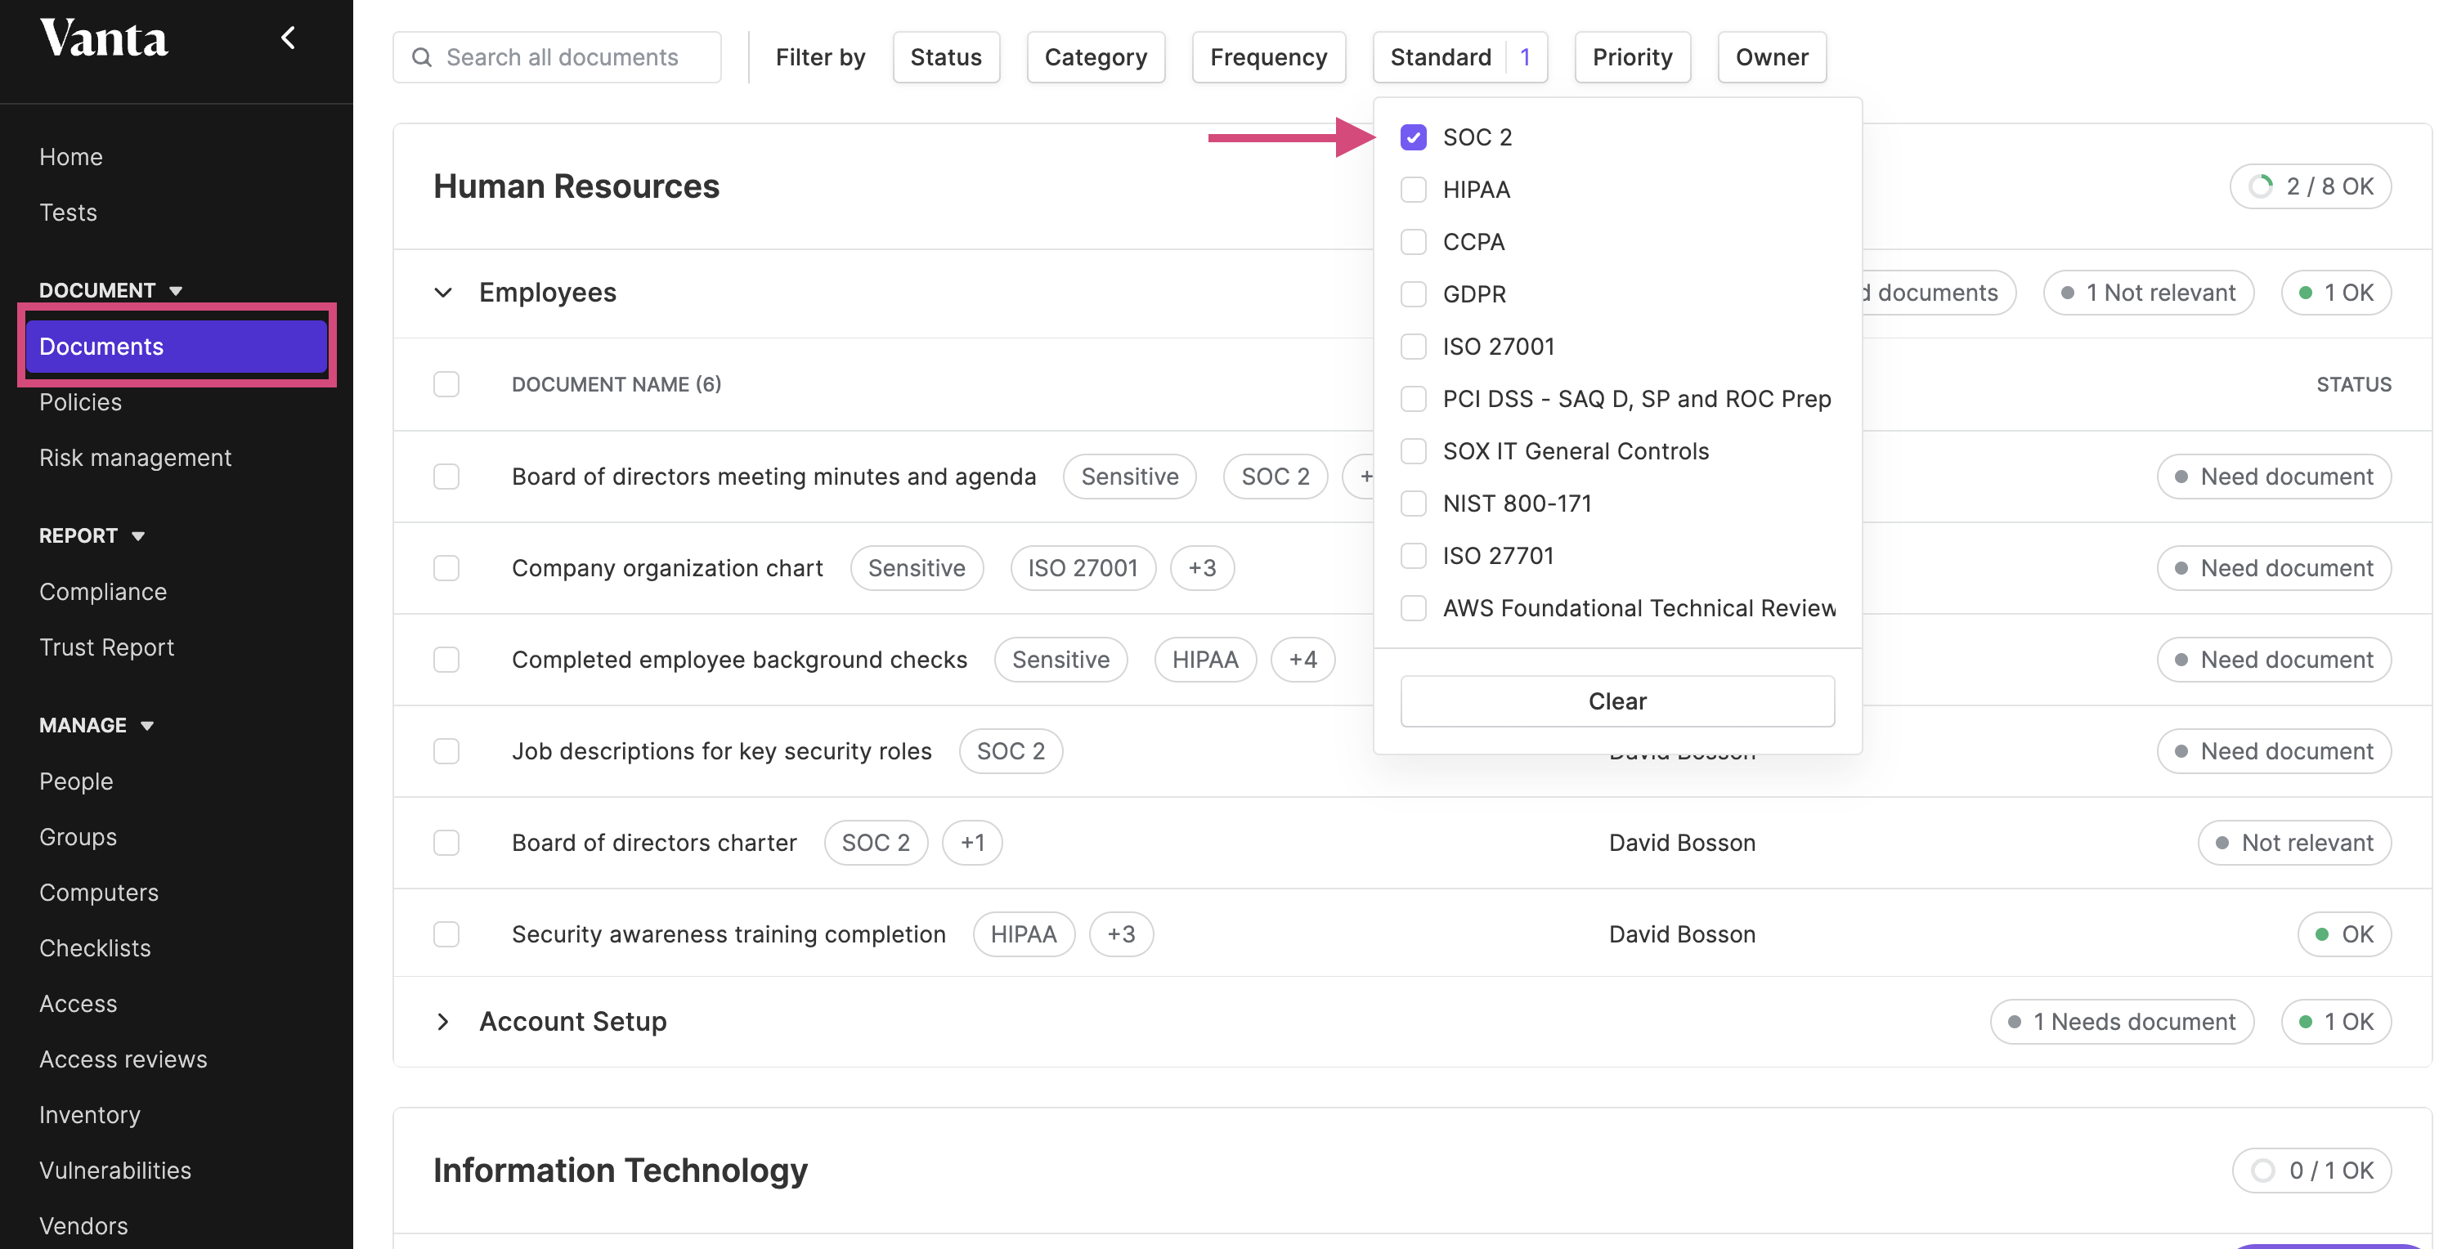
Task: Open Checklists in sidebar
Action: click(95, 948)
